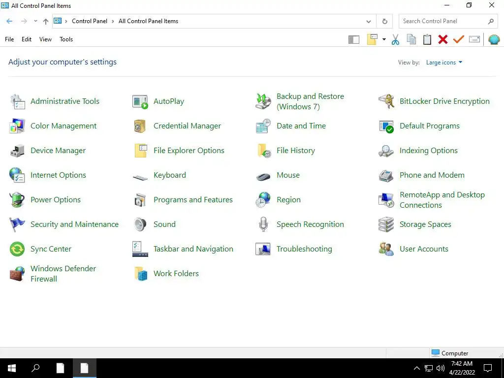The width and height of the screenshot is (504, 378).
Task: Click the Cut scissors toolbar icon
Action: pyautogui.click(x=395, y=39)
